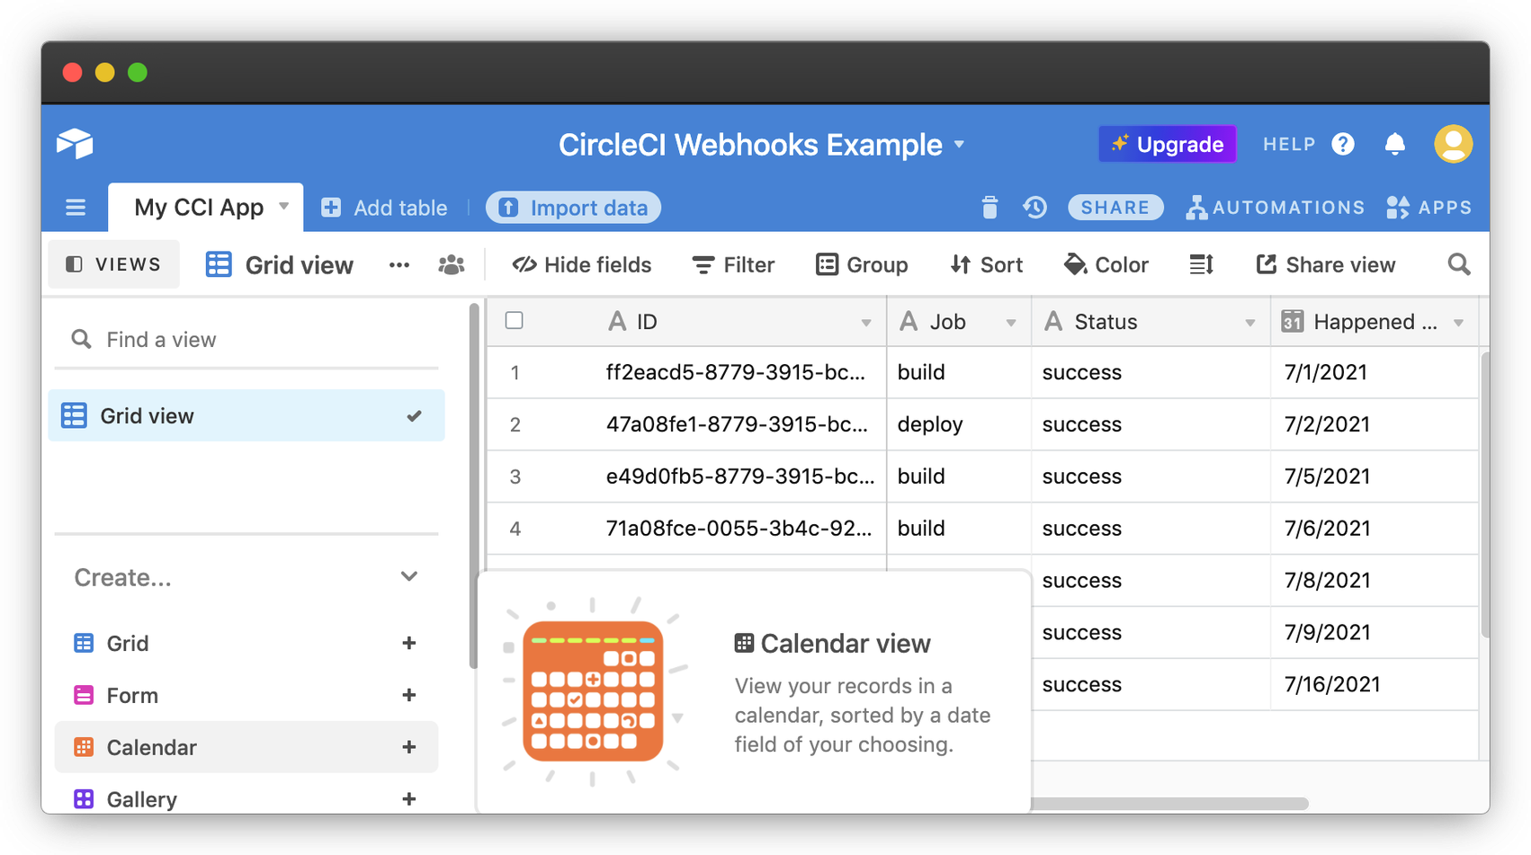The width and height of the screenshot is (1531, 855).
Task: Add a new Calendar view plus icon
Action: coord(409,748)
